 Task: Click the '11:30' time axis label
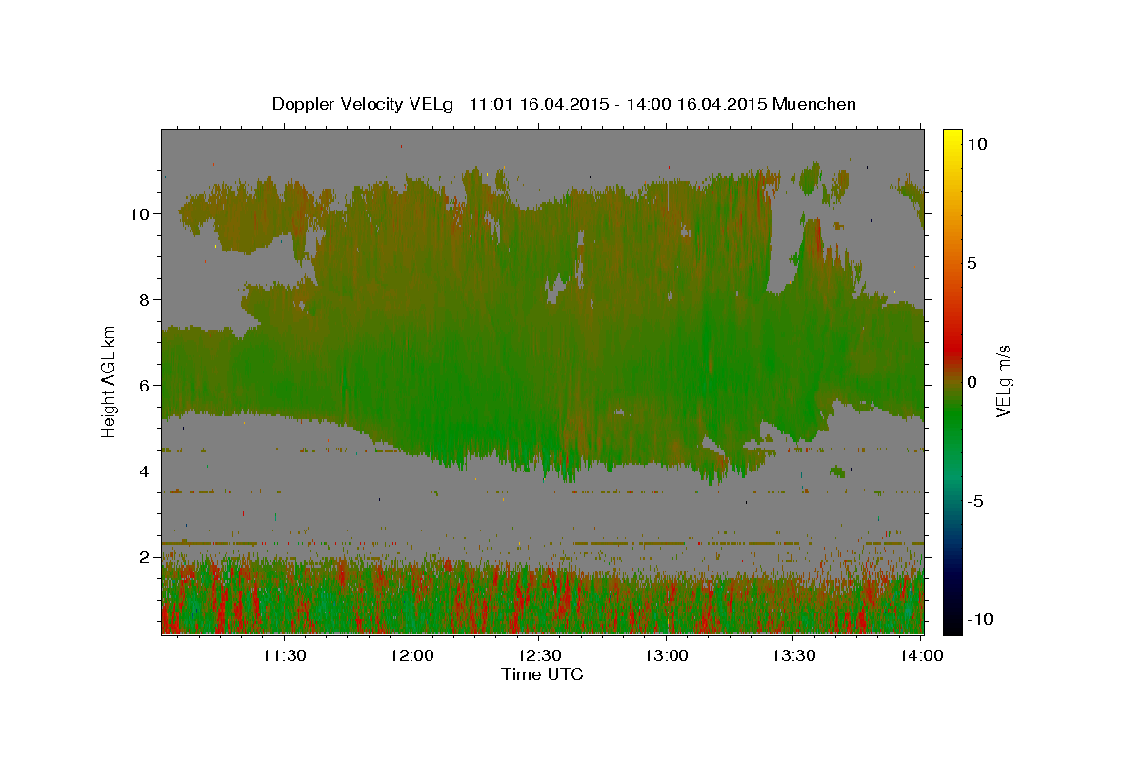(x=284, y=655)
